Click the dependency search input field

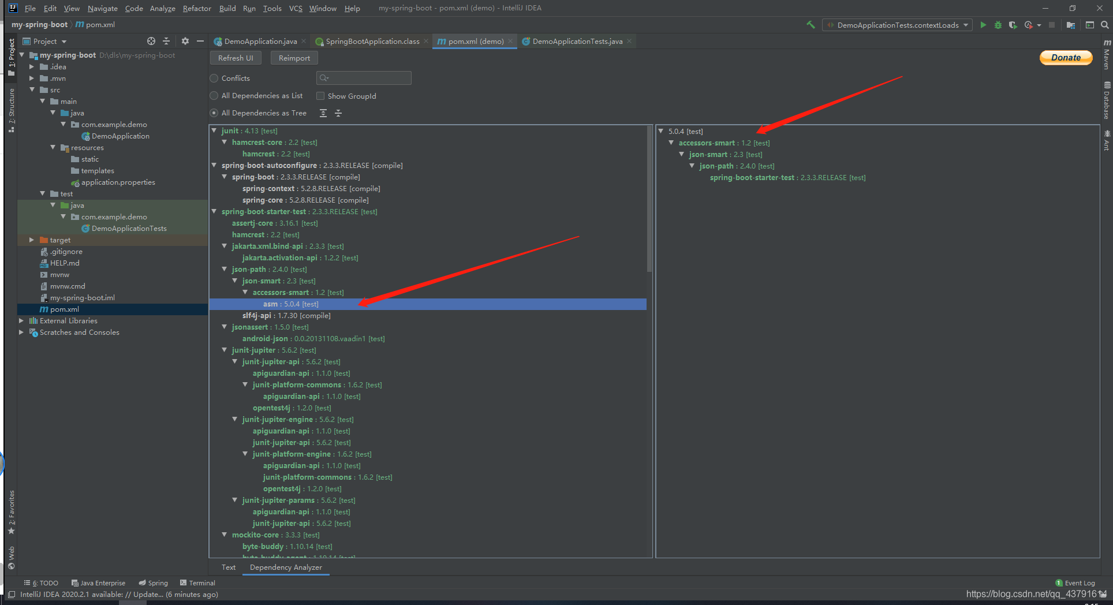tap(364, 78)
